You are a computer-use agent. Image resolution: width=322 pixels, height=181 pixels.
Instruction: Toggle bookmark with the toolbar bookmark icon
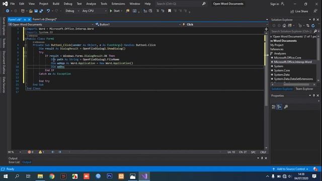[170, 11]
